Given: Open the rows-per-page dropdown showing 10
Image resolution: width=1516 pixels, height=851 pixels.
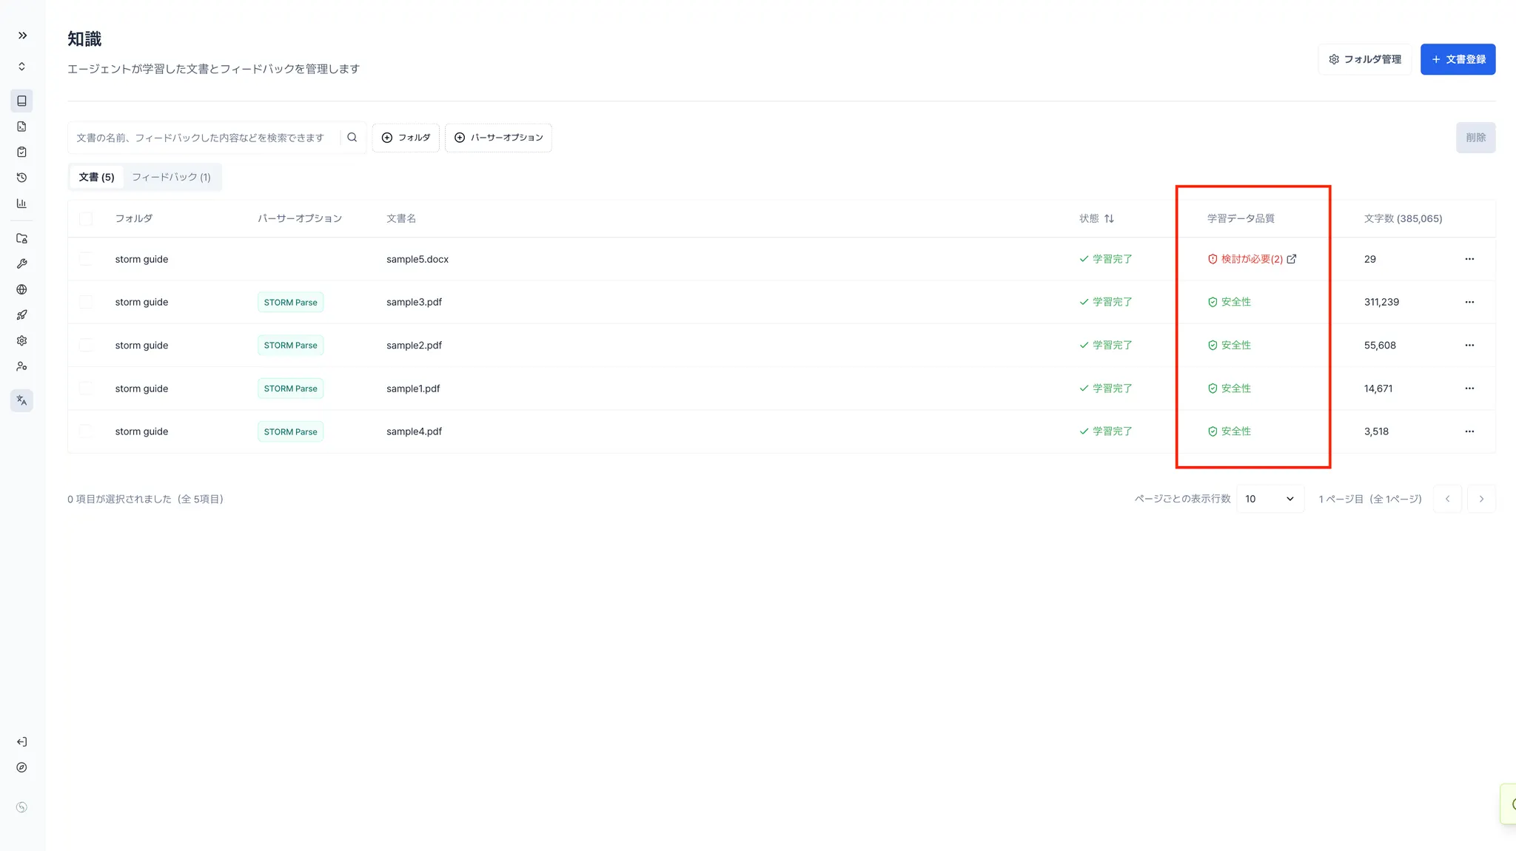Looking at the screenshot, I should tap(1270, 499).
